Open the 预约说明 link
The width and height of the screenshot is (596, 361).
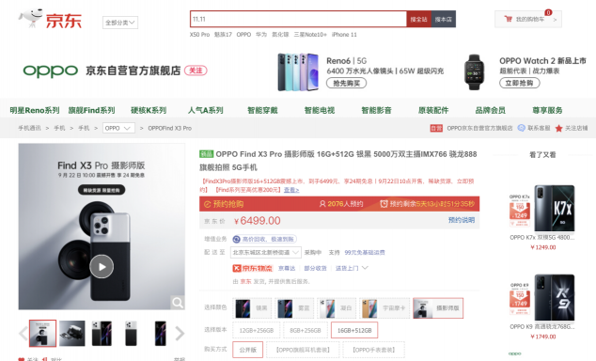point(462,220)
